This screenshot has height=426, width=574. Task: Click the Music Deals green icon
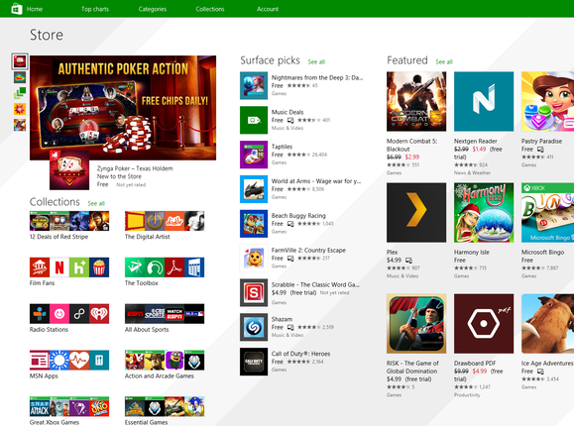click(254, 120)
